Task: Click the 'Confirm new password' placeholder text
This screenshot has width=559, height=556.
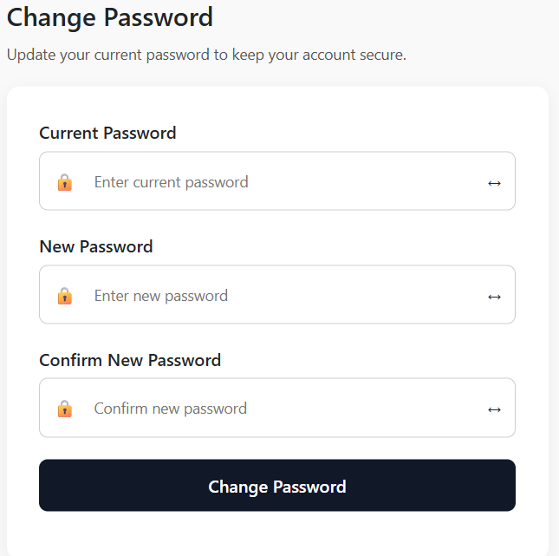Action: [171, 409]
